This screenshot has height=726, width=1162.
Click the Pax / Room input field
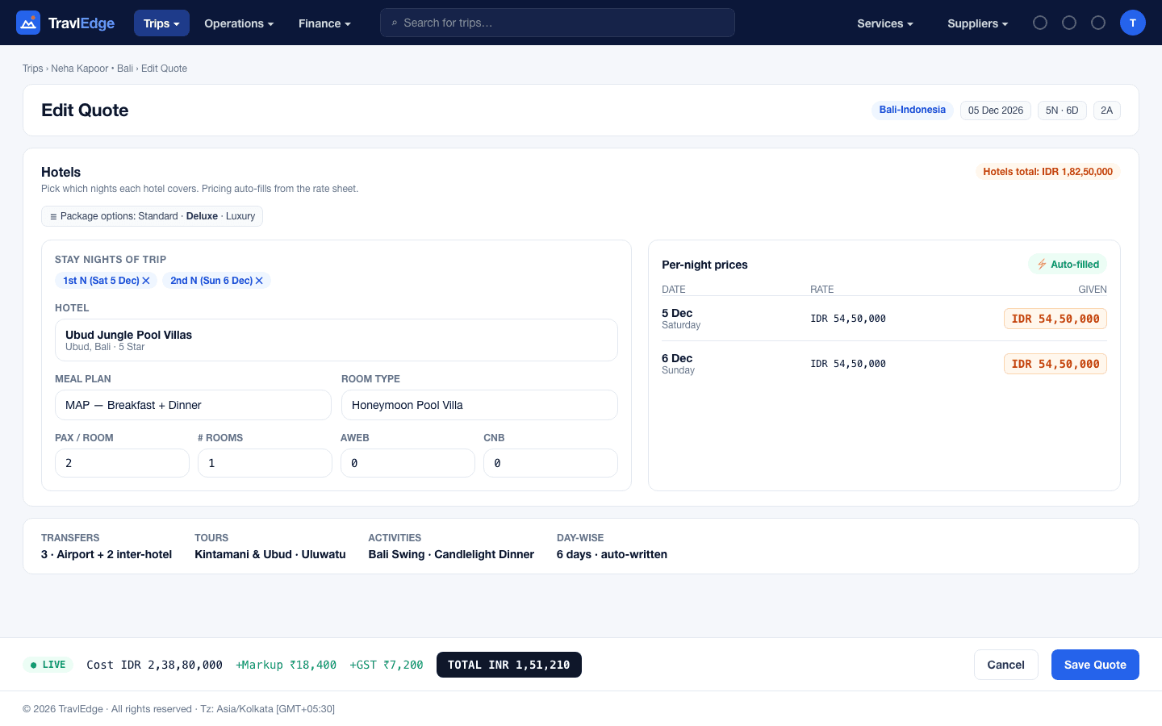(122, 463)
